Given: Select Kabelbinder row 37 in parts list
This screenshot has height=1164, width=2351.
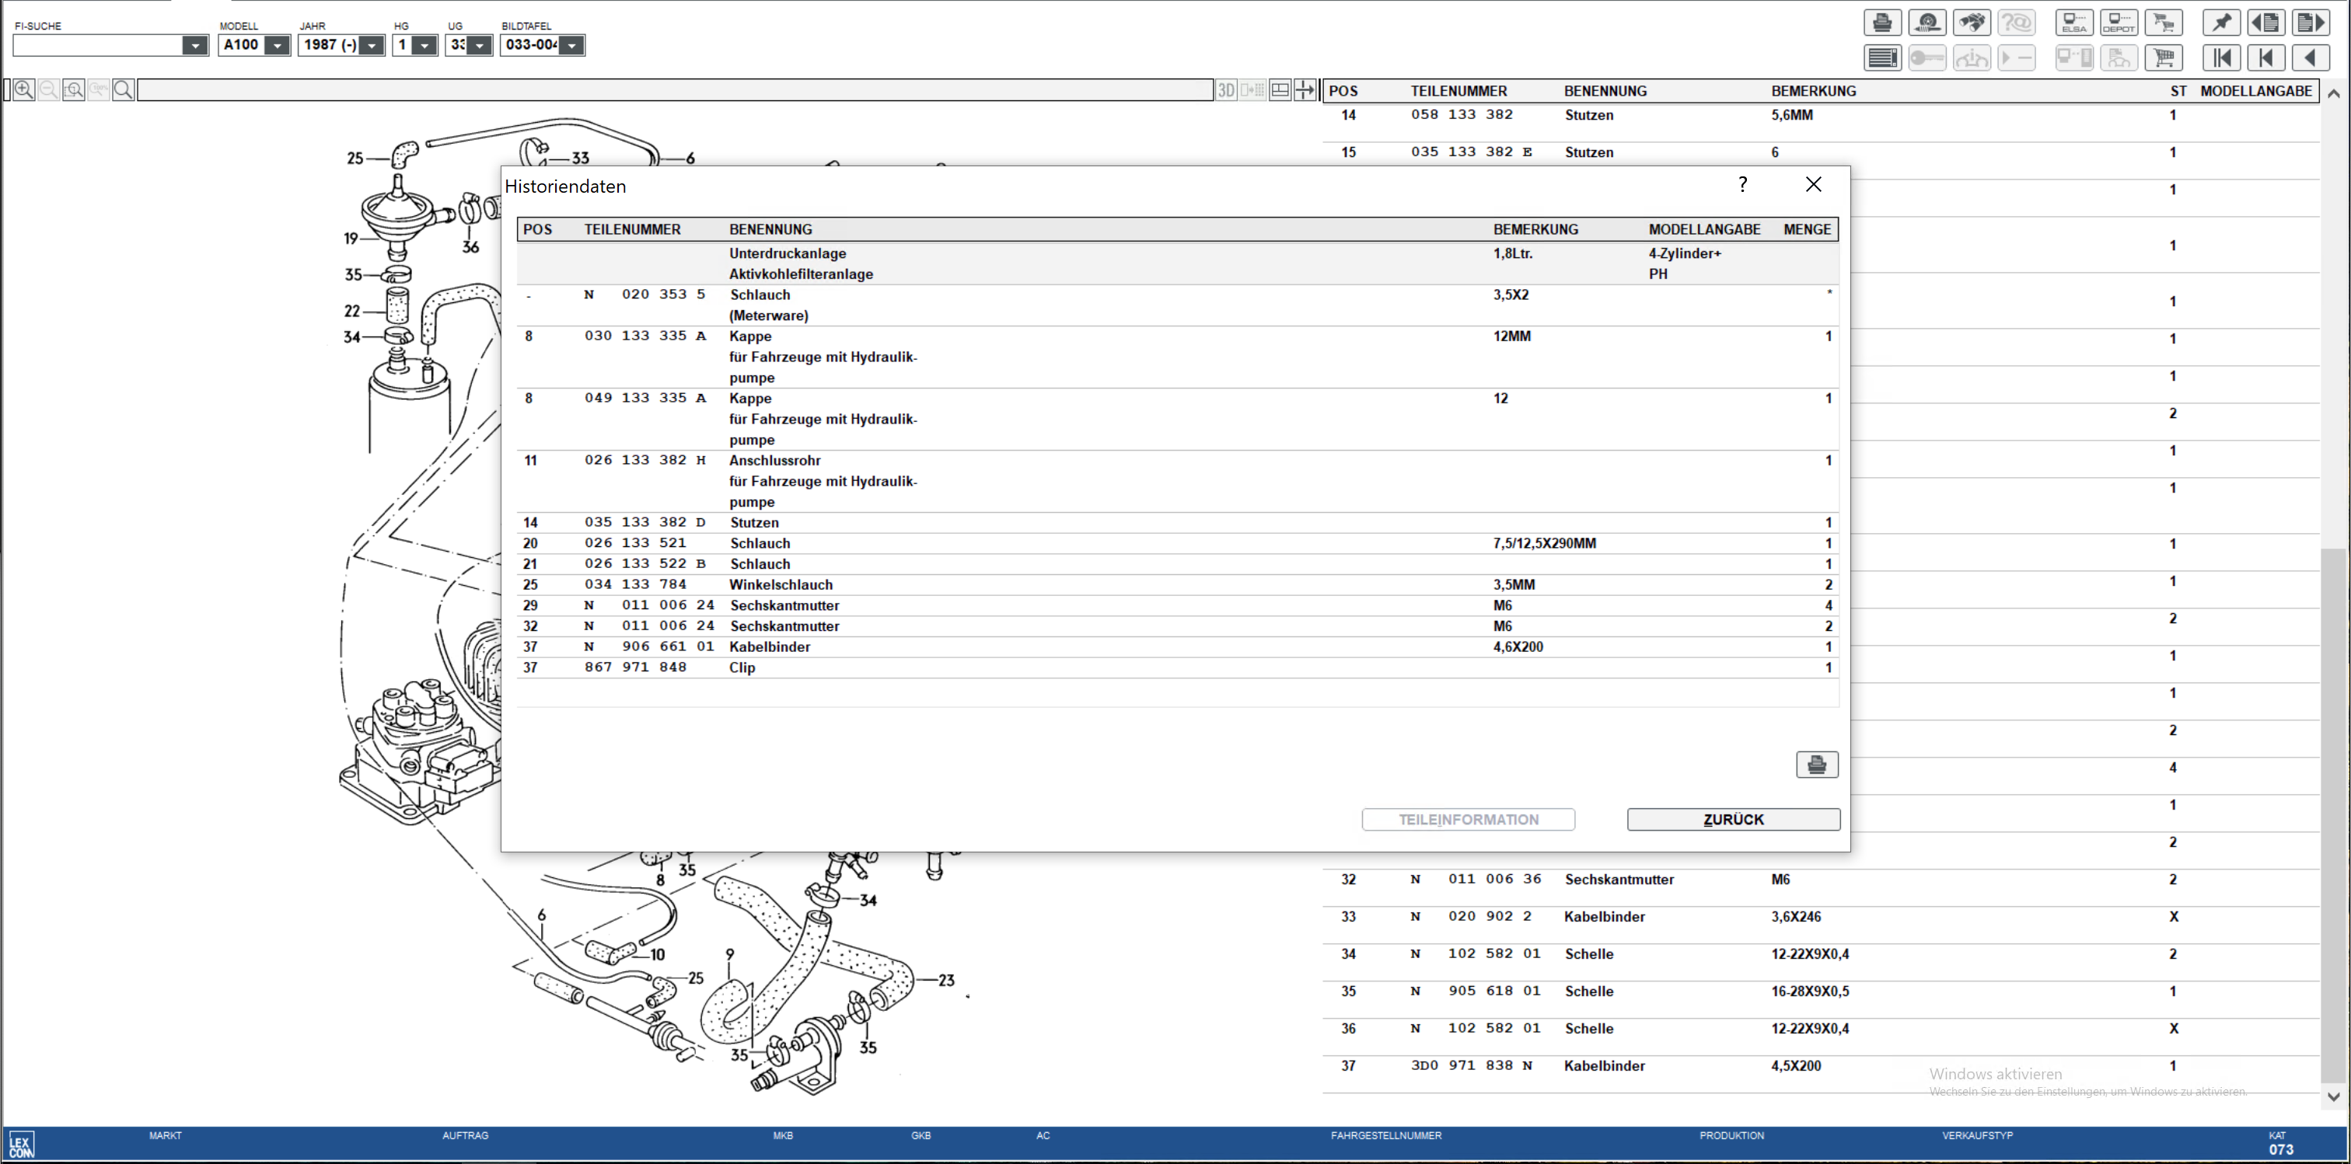Looking at the screenshot, I should pyautogui.click(x=1604, y=1065).
